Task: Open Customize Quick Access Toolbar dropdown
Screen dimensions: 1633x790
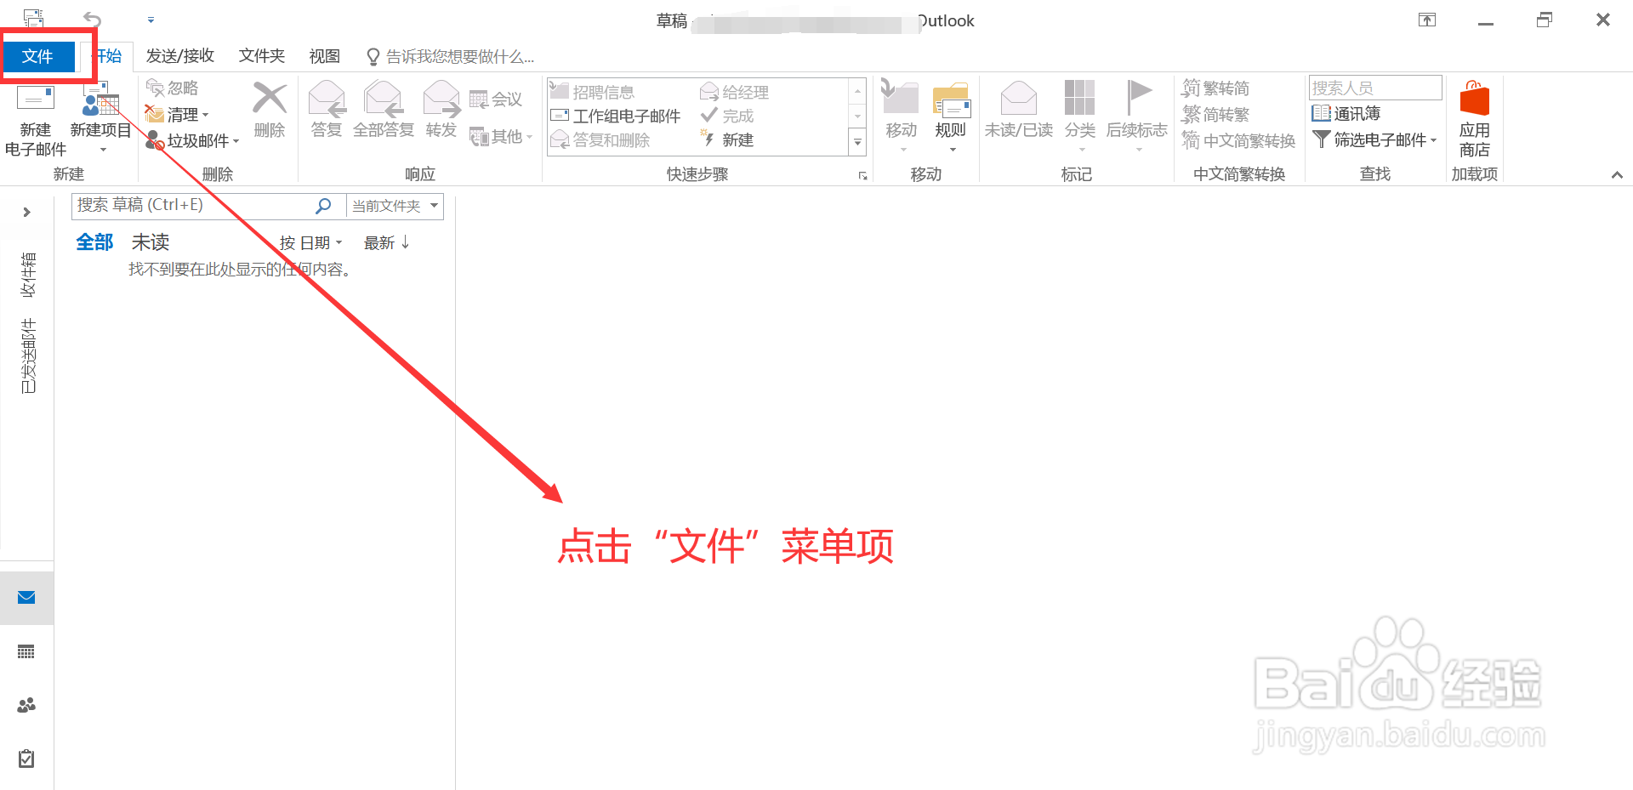Action: click(x=151, y=20)
